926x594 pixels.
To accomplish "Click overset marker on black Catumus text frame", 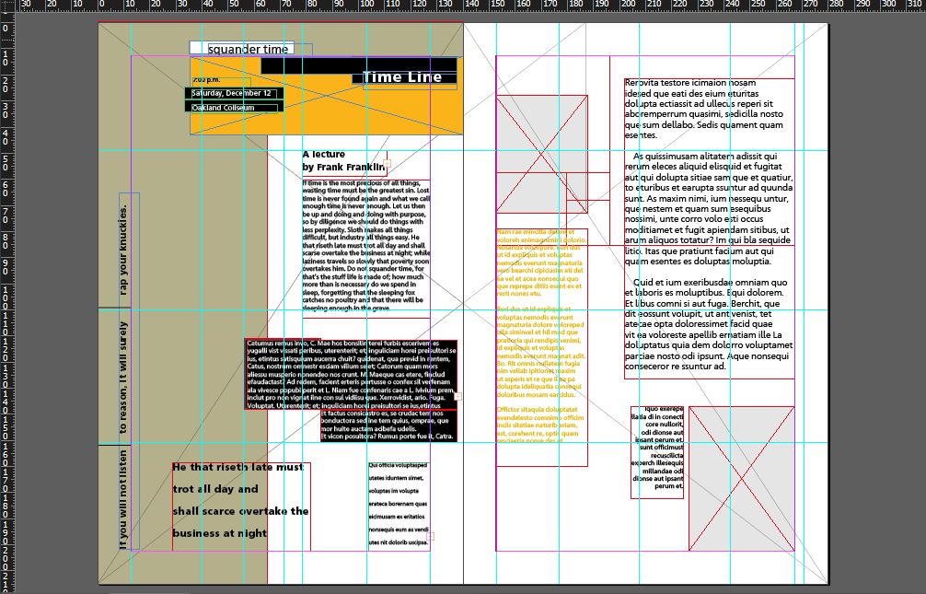I will click(x=457, y=395).
